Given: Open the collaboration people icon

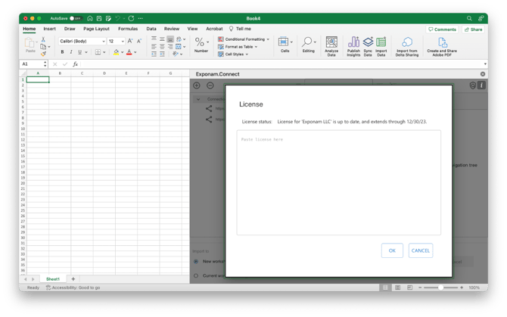Looking at the screenshot, I should pyautogui.click(x=481, y=18).
